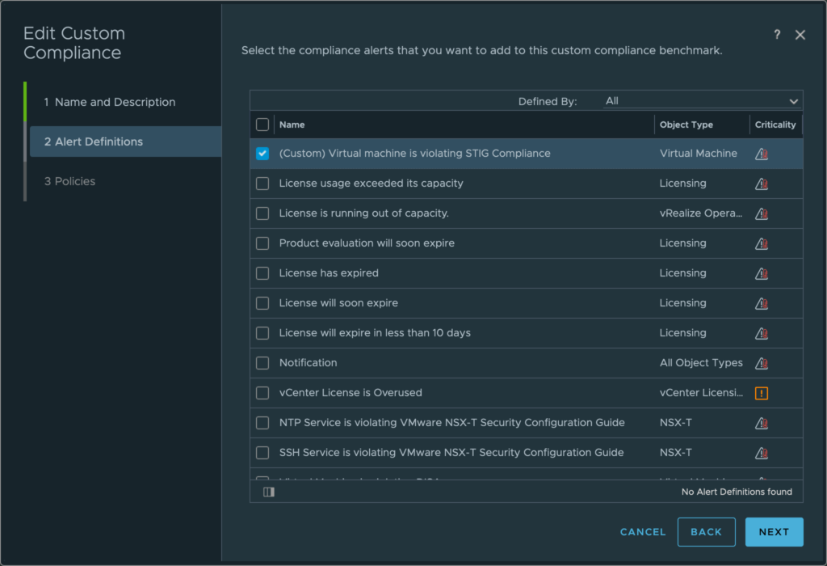The width and height of the screenshot is (827, 566).
Task: Sort the table by the Name column header
Action: (x=292, y=125)
